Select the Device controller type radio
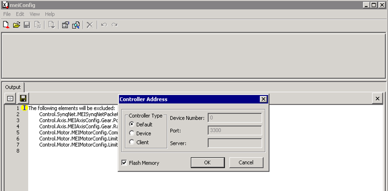This screenshot has height=191, width=388. click(132, 133)
